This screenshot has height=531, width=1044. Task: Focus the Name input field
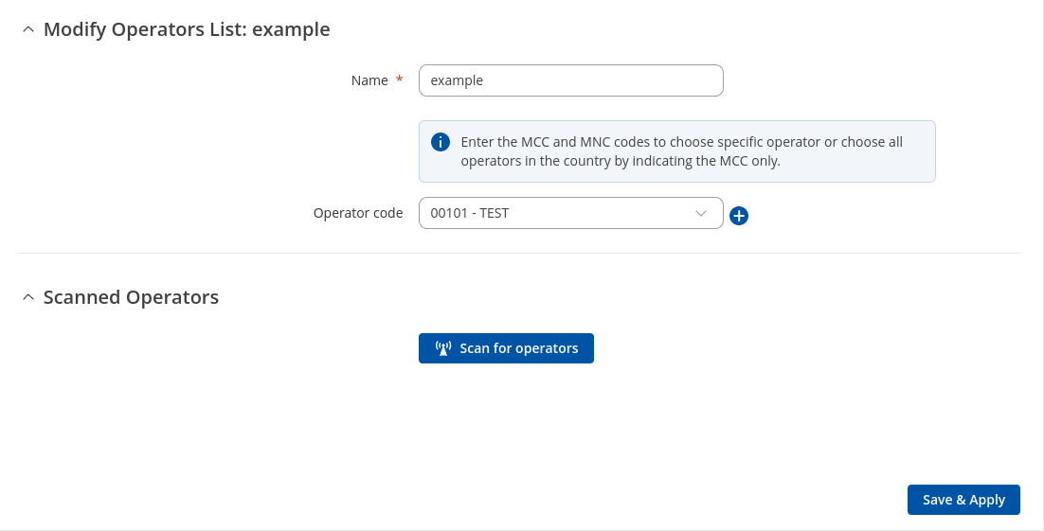[570, 80]
